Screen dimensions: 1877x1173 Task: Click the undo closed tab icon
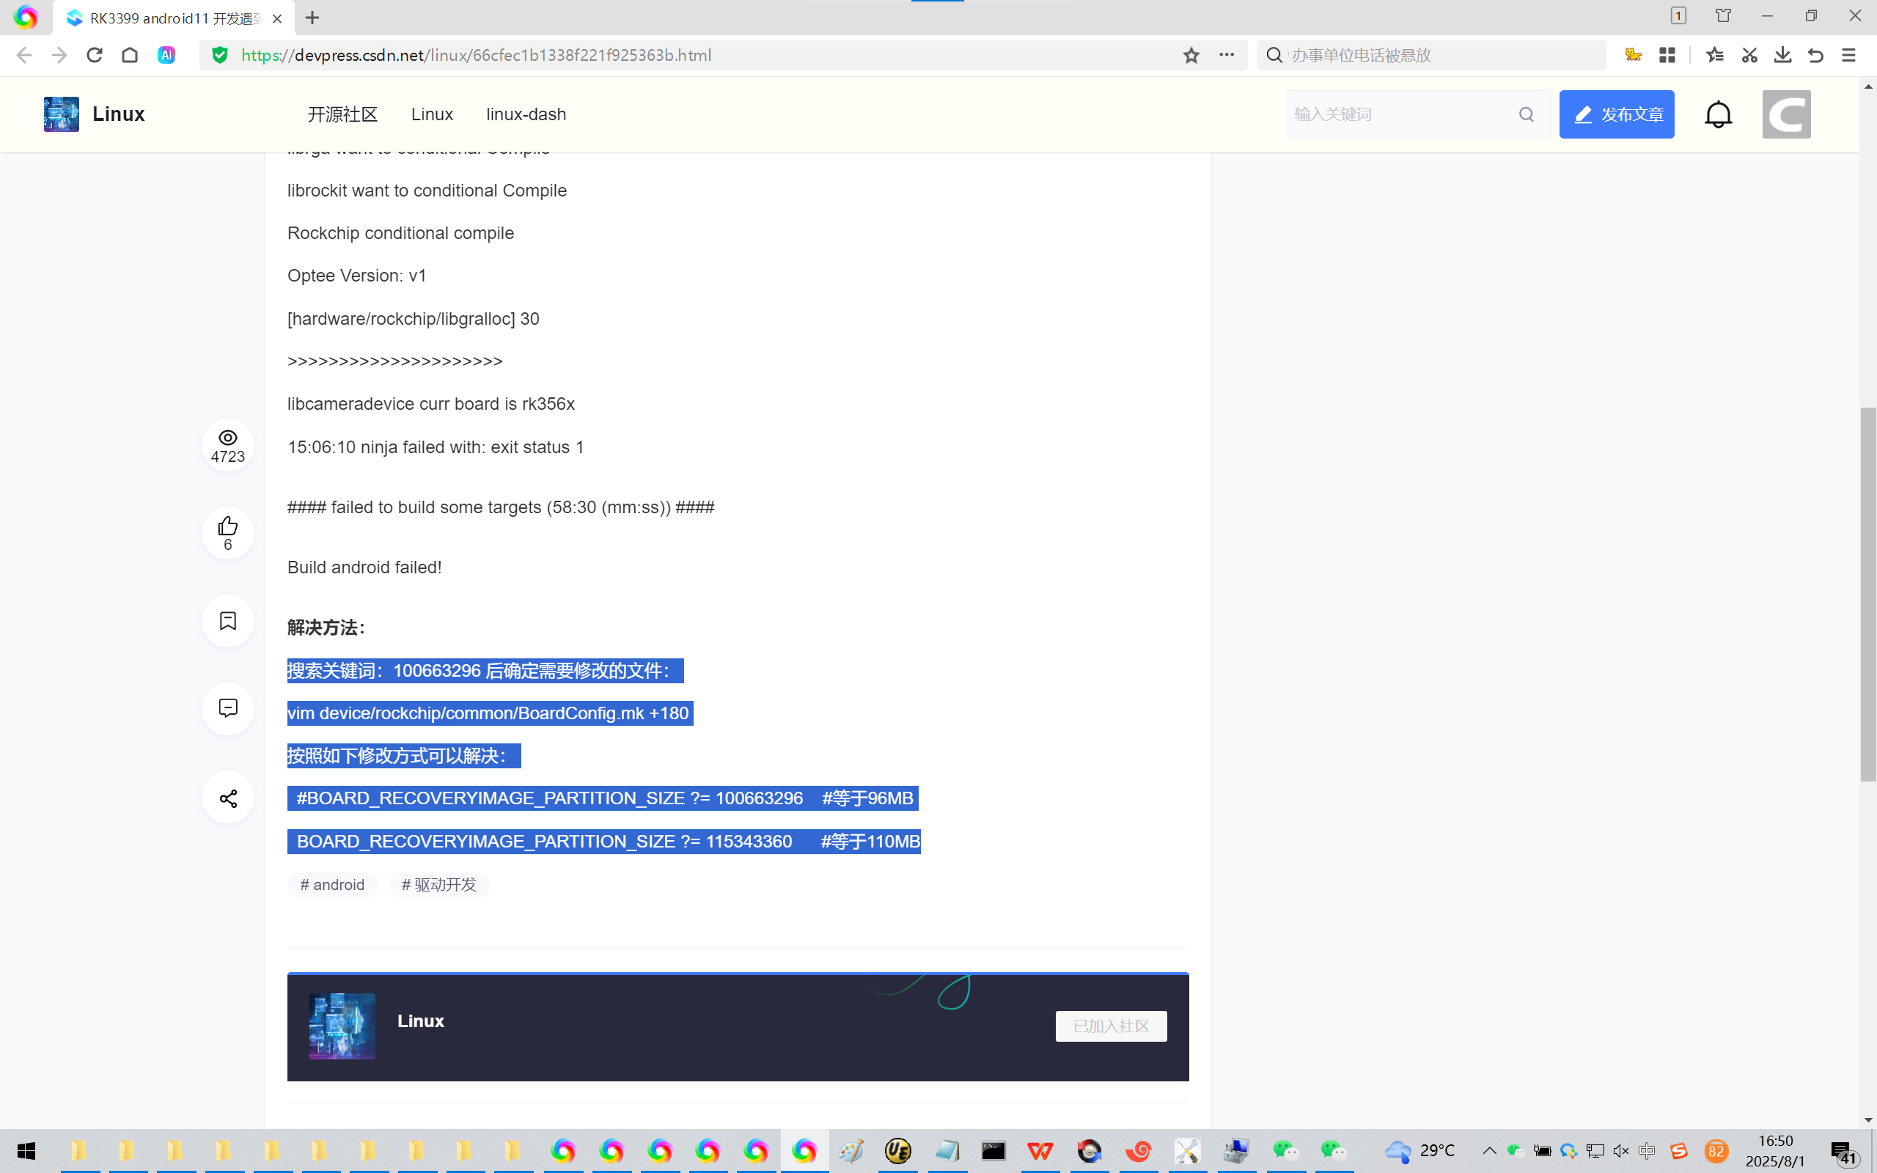(x=1815, y=55)
